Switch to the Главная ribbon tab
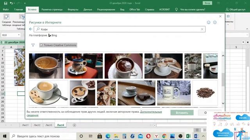250x140 pixels. pyautogui.click(x=18, y=9)
